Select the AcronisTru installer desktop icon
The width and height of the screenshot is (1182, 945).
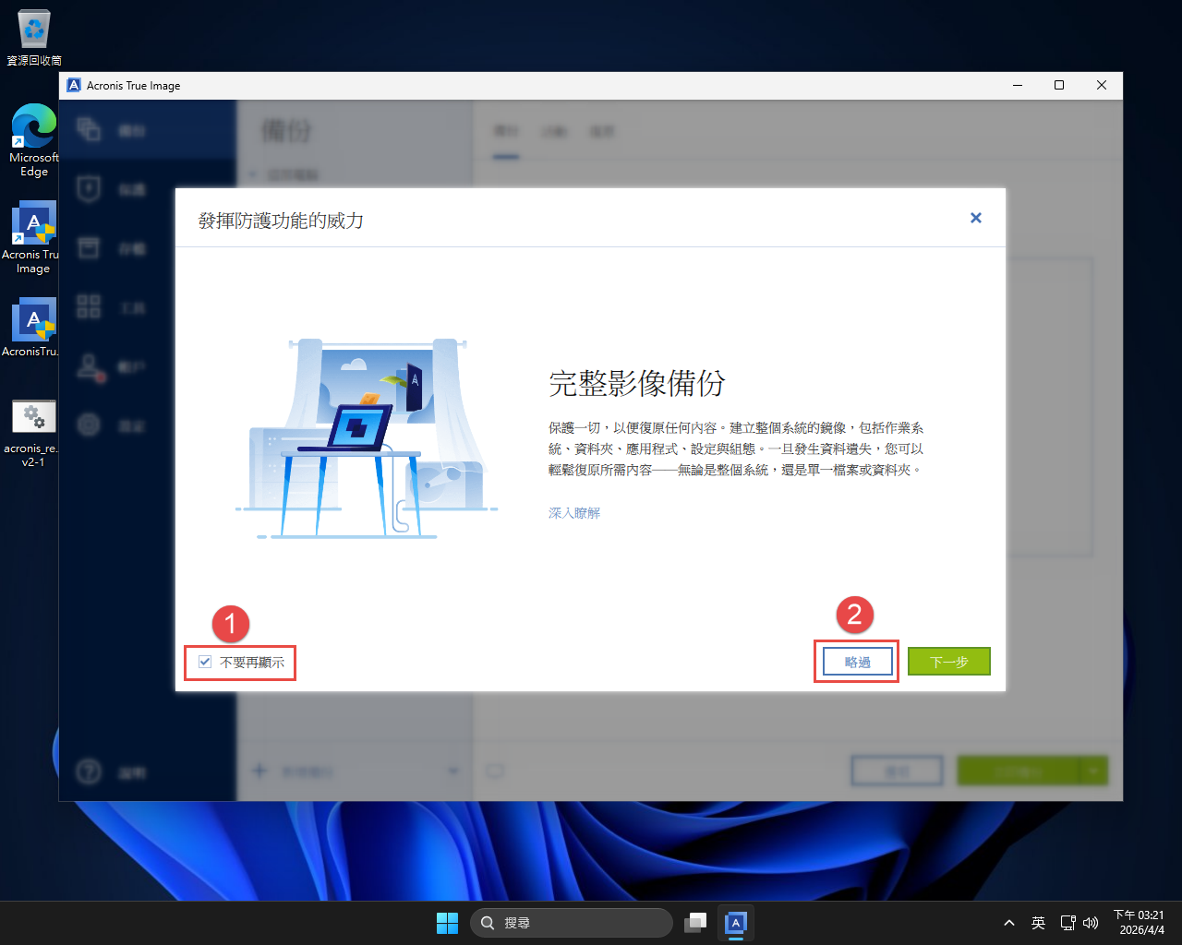point(33,327)
